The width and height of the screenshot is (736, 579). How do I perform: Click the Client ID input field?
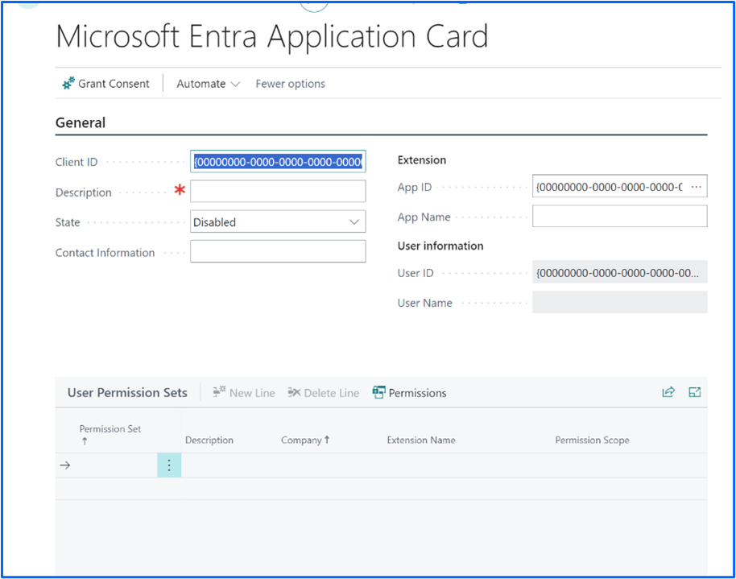278,162
